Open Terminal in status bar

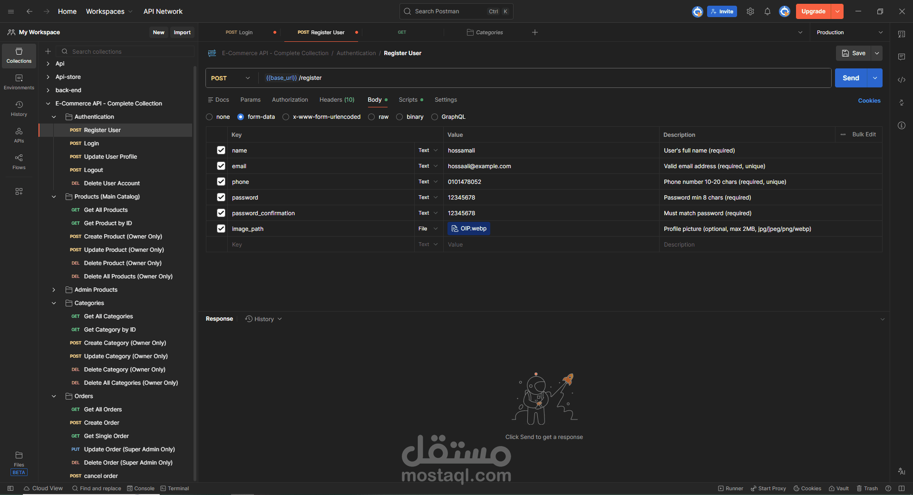click(175, 488)
